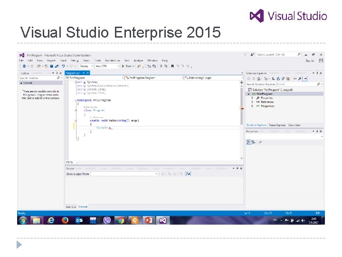This screenshot has height=257, width=342.
Task: Open the dropdown arrow next to Start
Action: click(133, 66)
